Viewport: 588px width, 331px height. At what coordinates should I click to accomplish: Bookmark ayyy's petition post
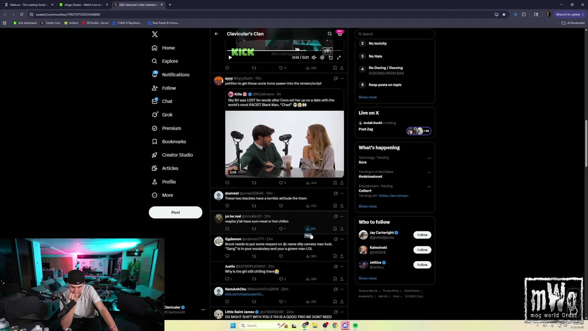coord(335,183)
